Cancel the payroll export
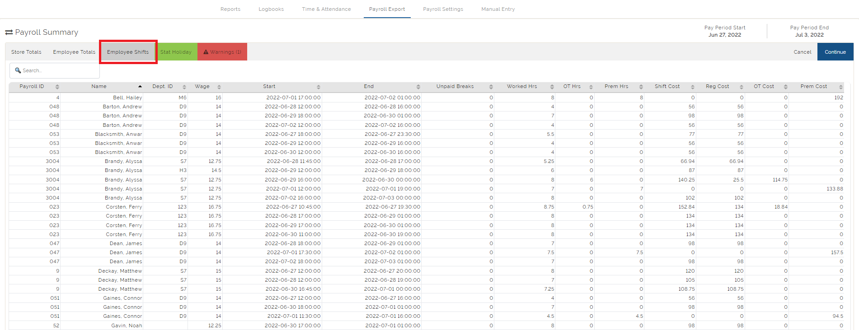The height and width of the screenshot is (330, 859). [x=802, y=52]
